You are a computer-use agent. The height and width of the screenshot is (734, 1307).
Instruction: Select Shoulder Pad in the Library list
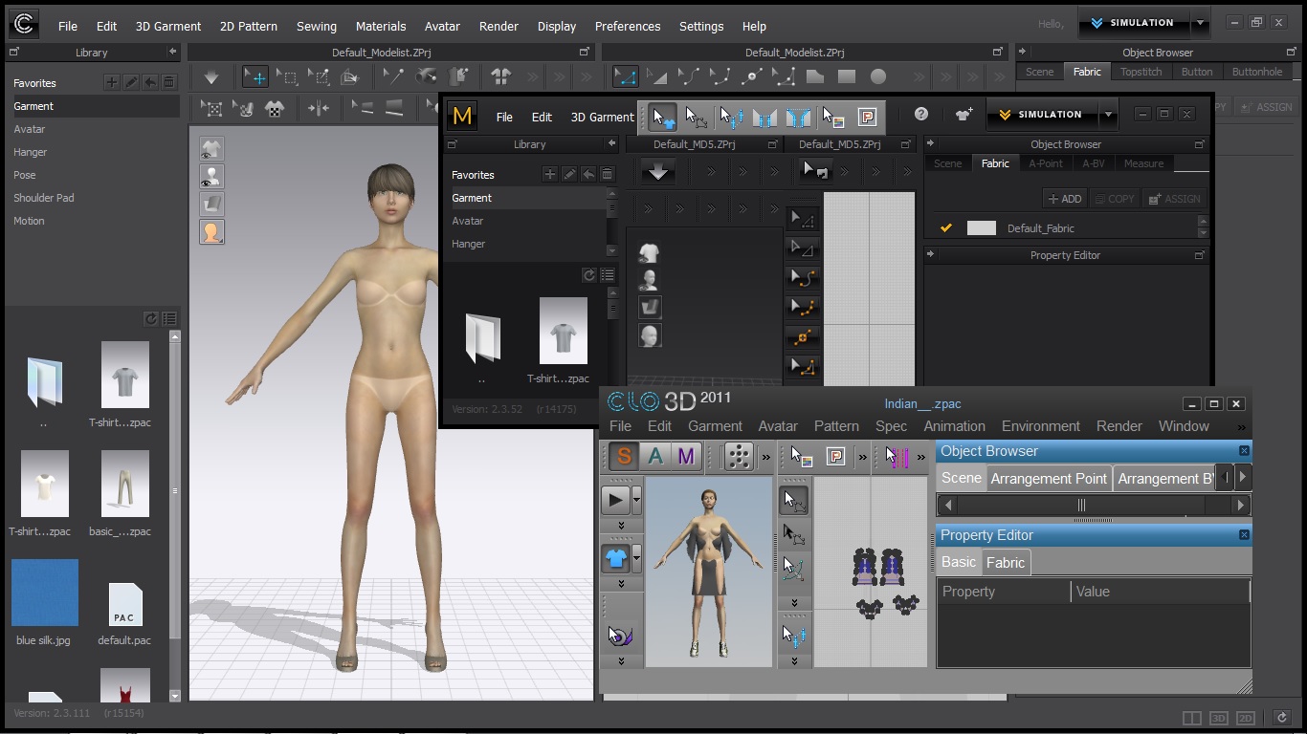[43, 198]
